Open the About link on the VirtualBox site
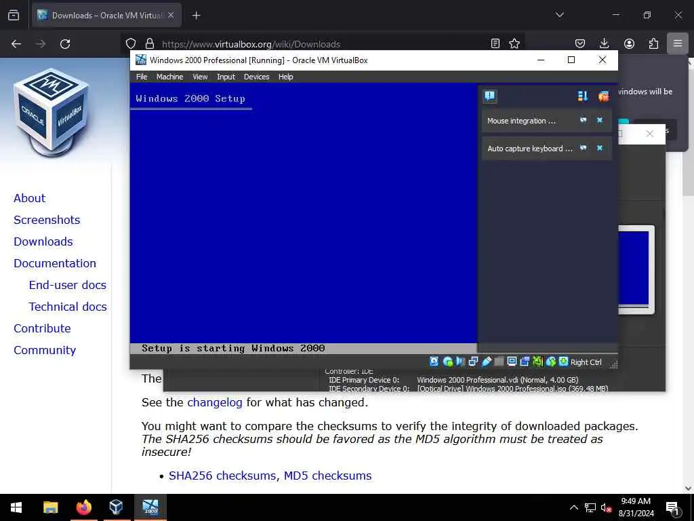The height and width of the screenshot is (521, 694). [29, 198]
